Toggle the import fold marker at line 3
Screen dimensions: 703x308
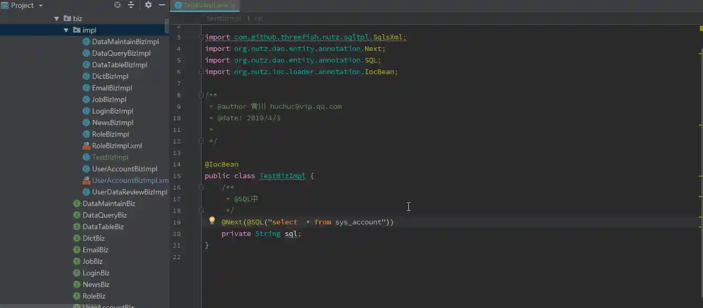200,37
